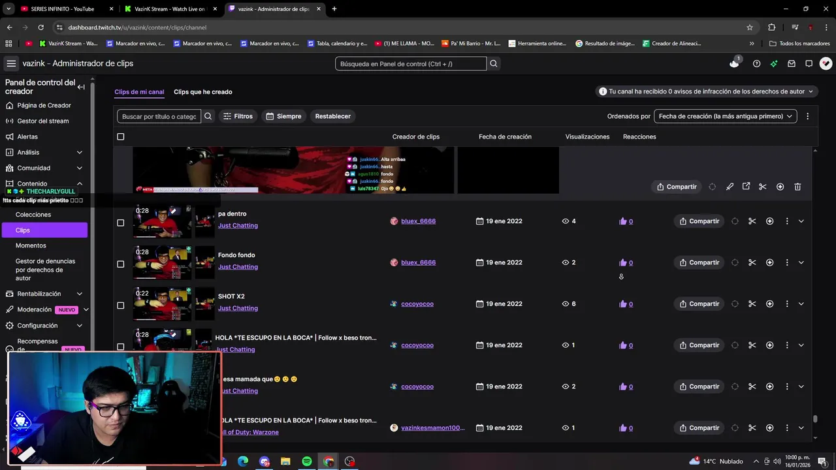This screenshot has height=470, width=836.
Task: Expand details chevron for 'SHOT X2' clip
Action: click(801, 304)
